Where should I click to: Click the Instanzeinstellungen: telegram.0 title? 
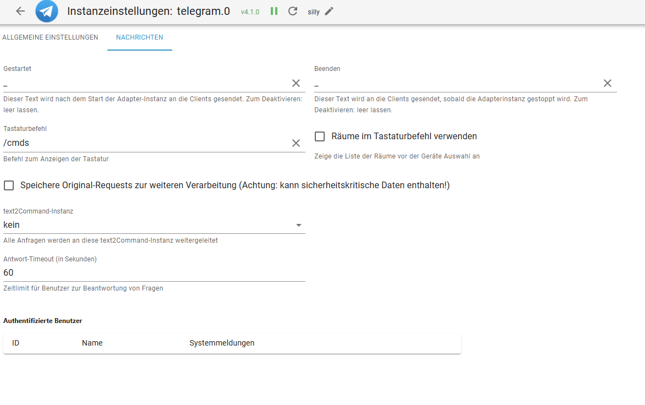point(149,11)
